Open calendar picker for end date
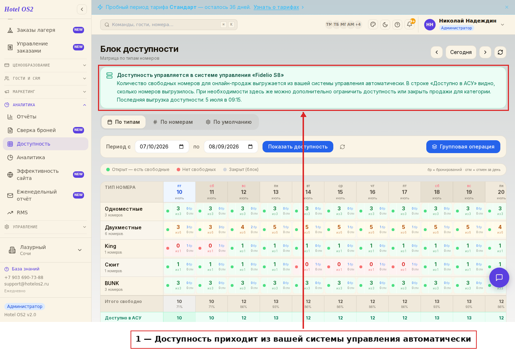 coord(250,147)
